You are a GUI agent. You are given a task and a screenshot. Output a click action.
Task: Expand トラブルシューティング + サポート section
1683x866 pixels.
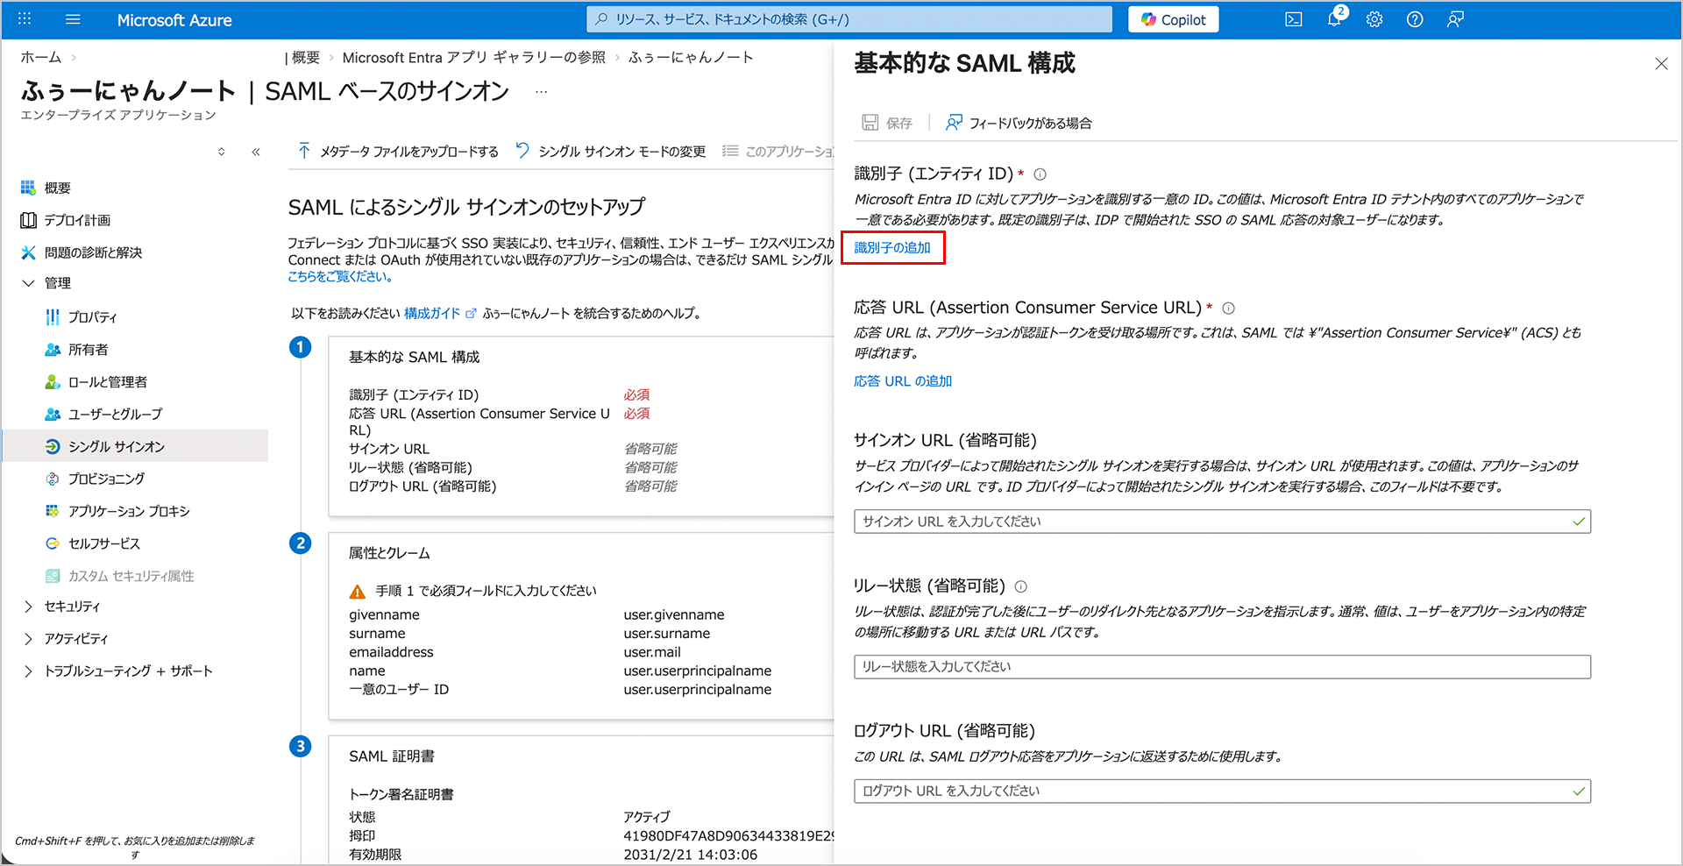click(x=28, y=671)
